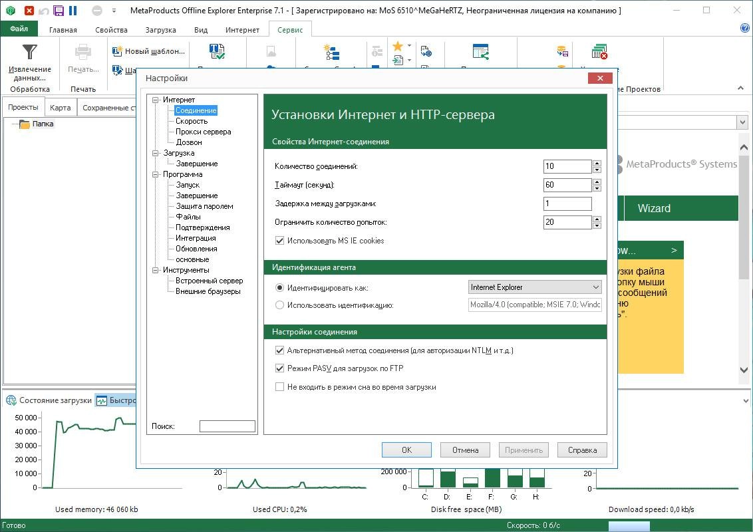Collapse the Инструменты tree node

pyautogui.click(x=155, y=270)
